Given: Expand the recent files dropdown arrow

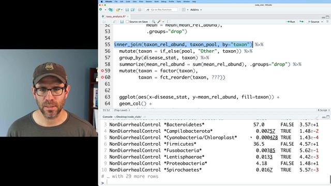Looking at the screenshot, I should [x=122, y=10].
